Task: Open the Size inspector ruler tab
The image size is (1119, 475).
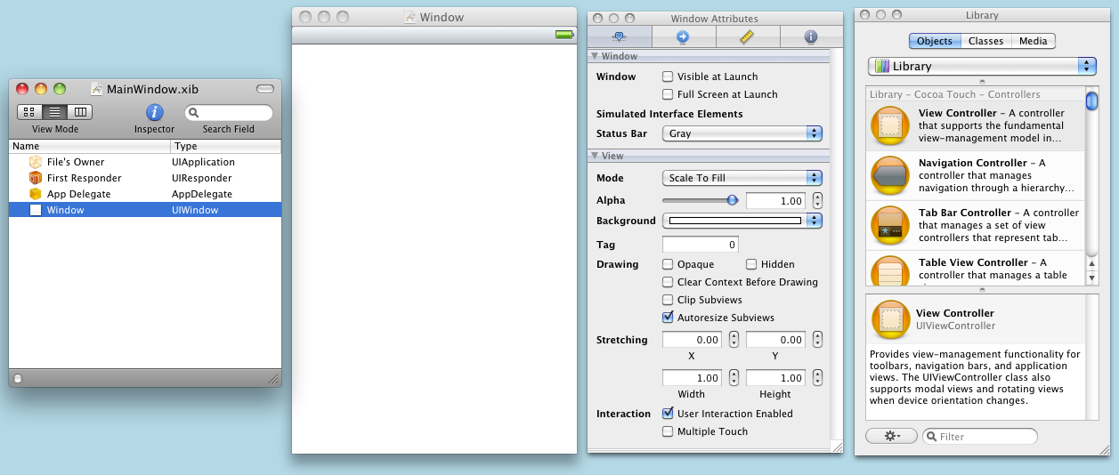Action: [748, 36]
